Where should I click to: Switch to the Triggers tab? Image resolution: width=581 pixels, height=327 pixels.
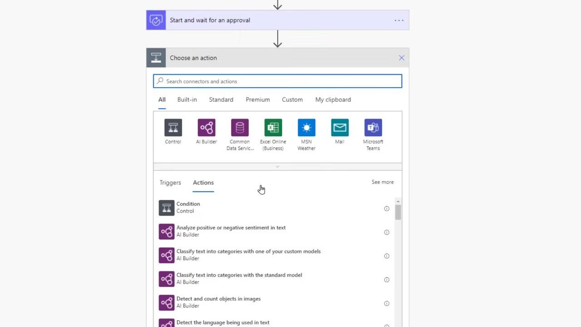[170, 183]
